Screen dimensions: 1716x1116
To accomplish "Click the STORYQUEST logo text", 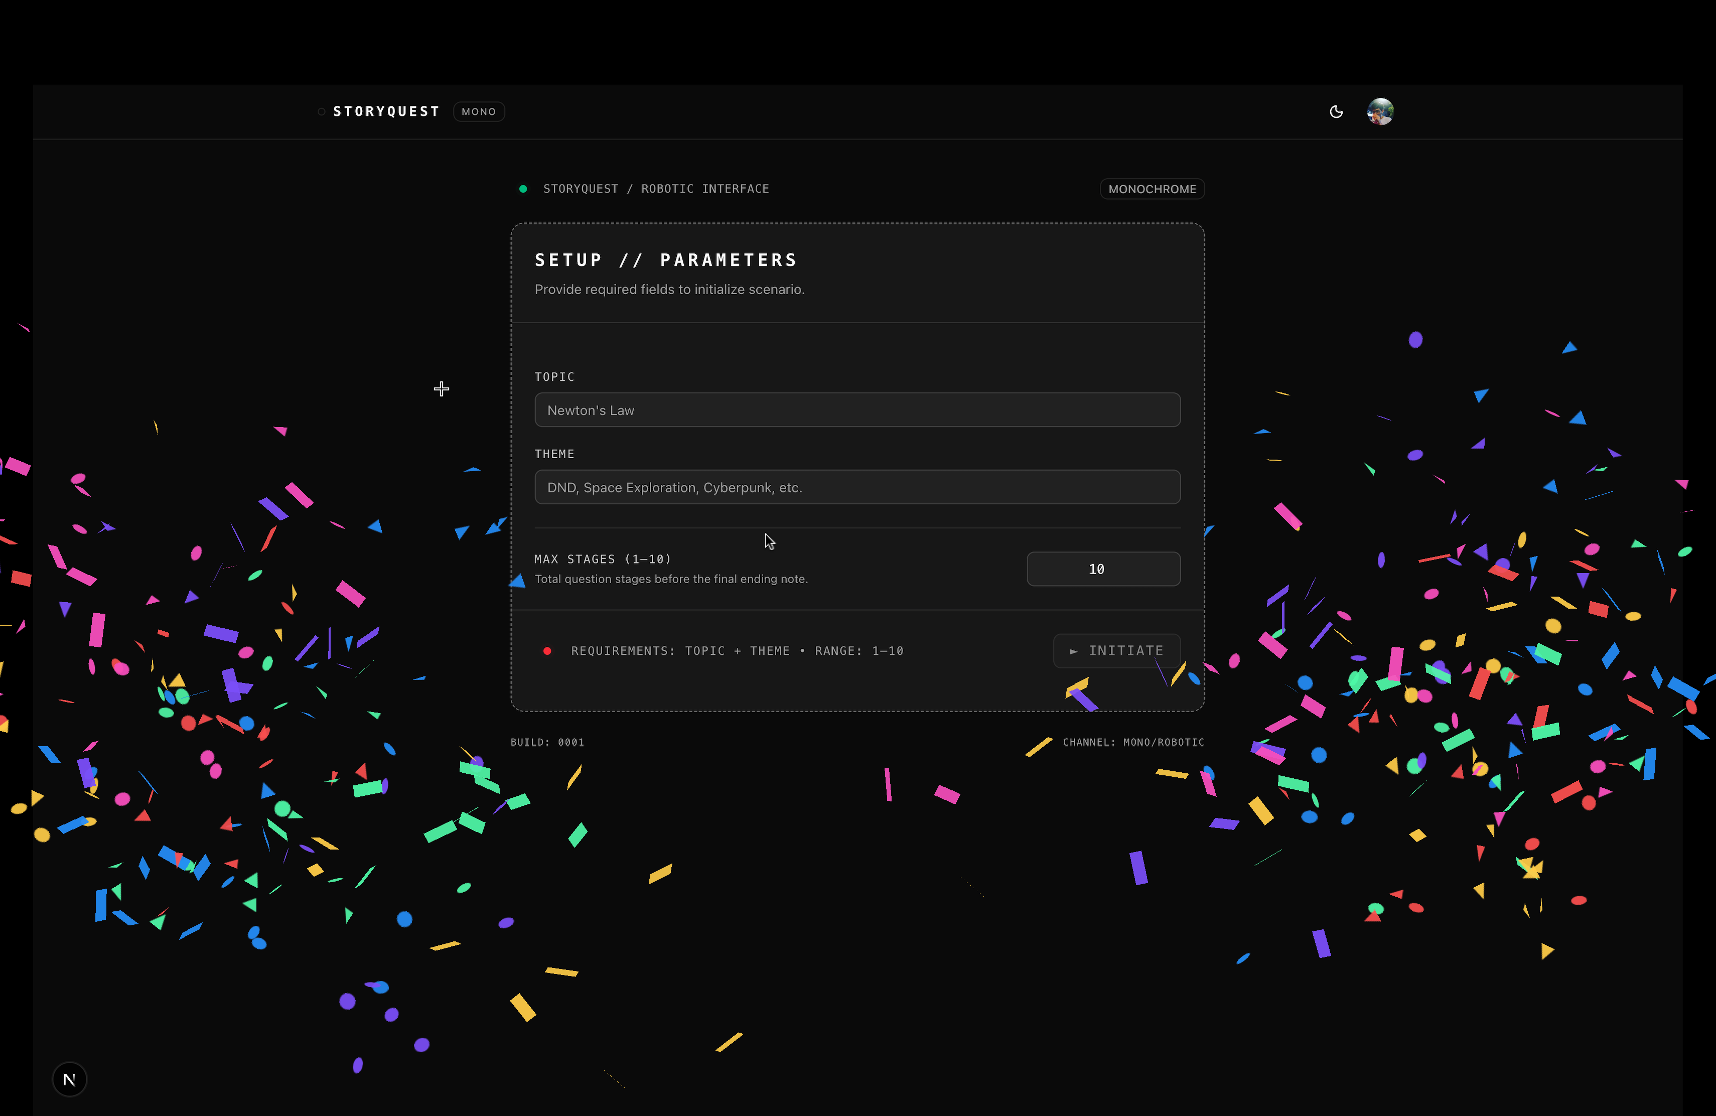I will pos(386,112).
